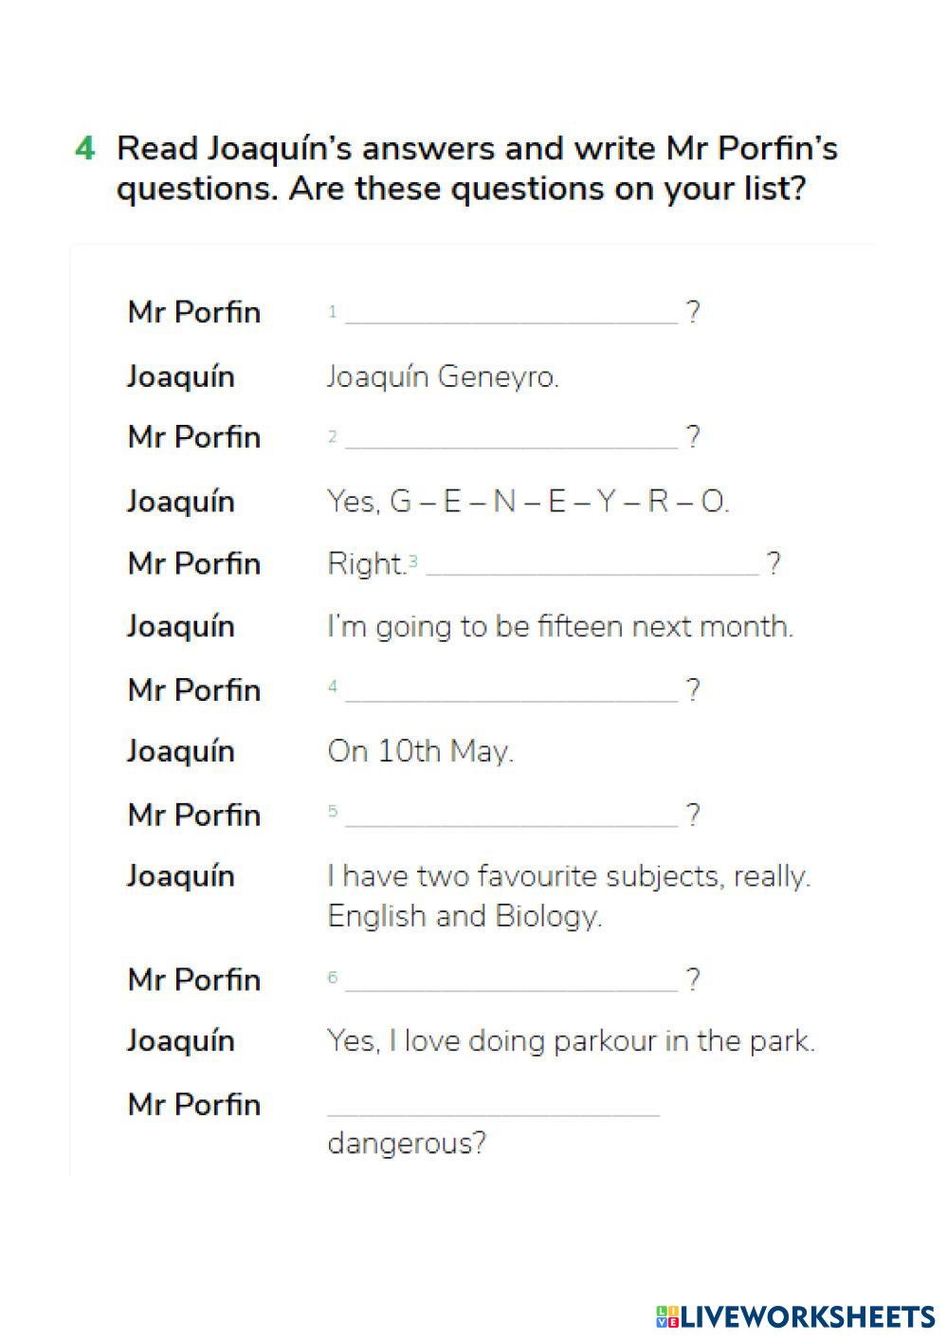The height and width of the screenshot is (1340, 947).
Task: Click the word 'Right.' in Mr Porfin's line
Action: pos(366,563)
